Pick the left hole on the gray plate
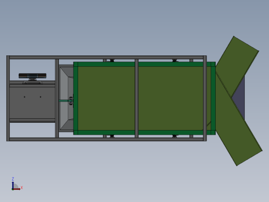This screenshot has height=202, width=269. pyautogui.click(x=24, y=97)
